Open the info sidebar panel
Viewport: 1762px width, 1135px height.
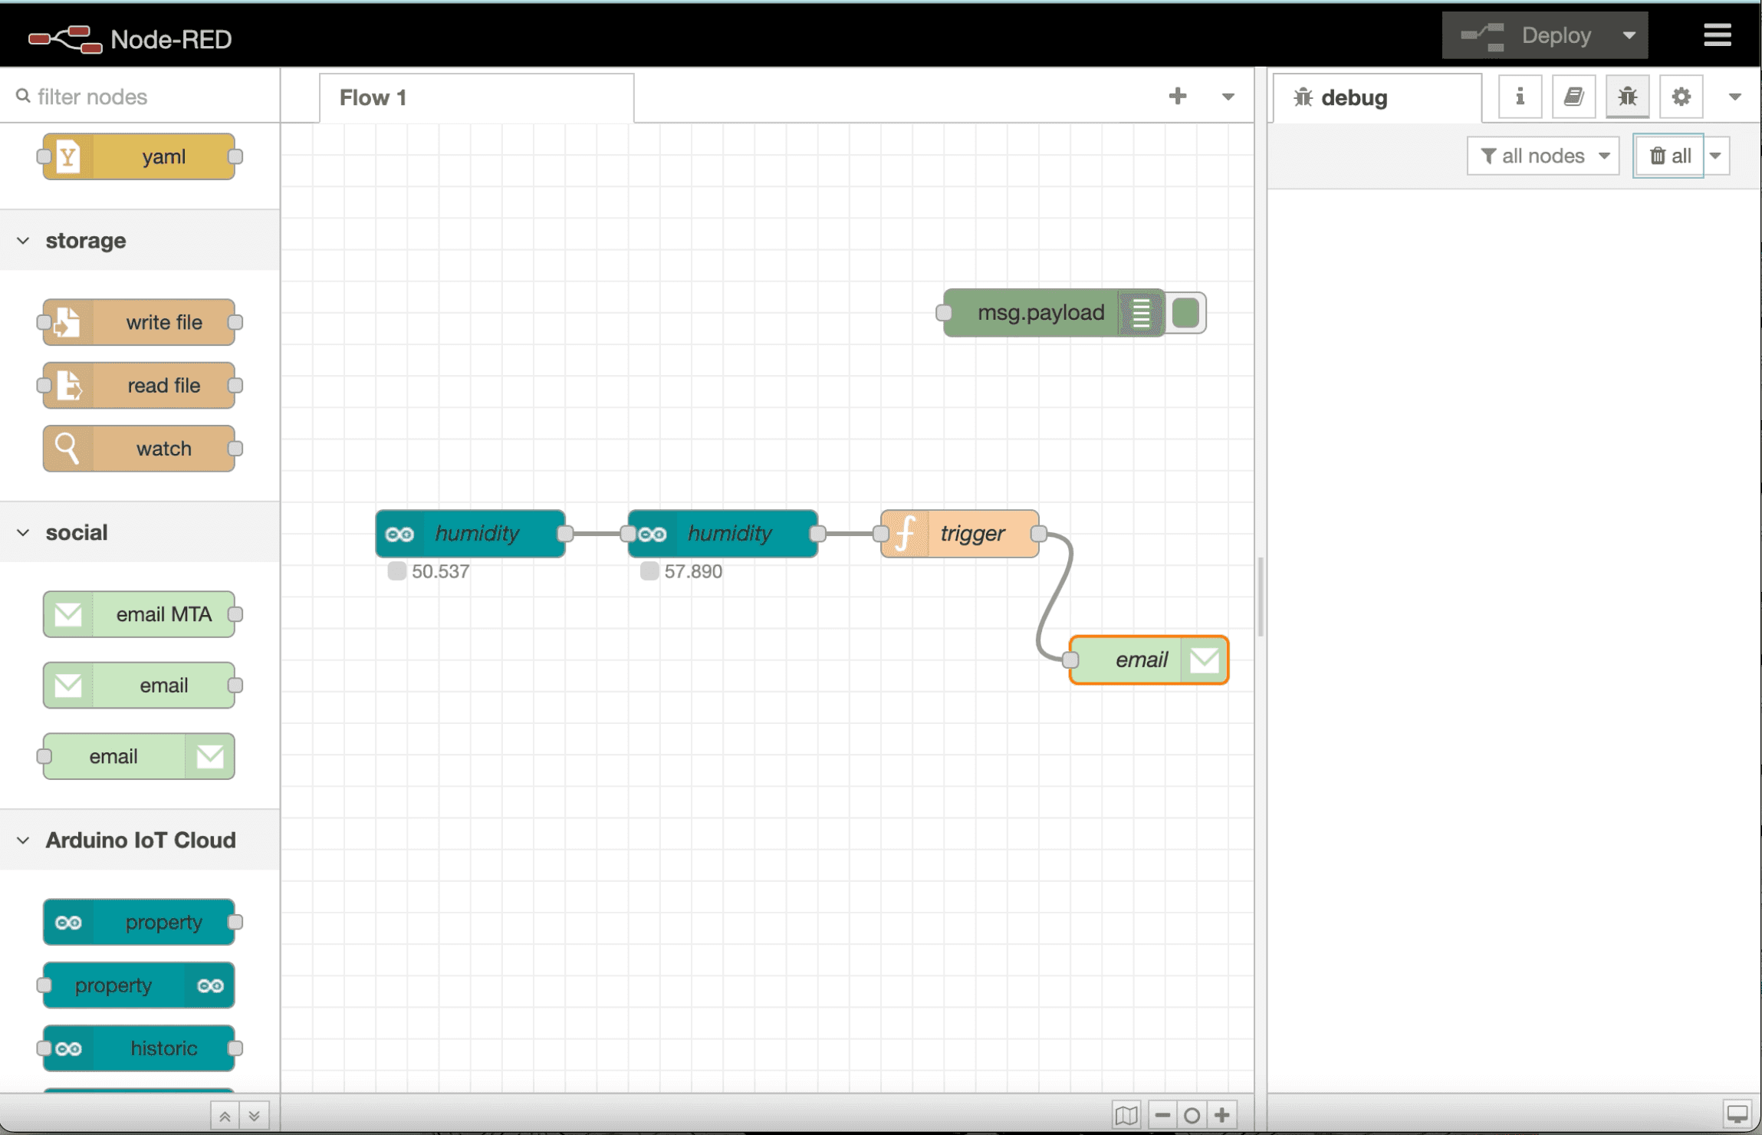(x=1519, y=97)
